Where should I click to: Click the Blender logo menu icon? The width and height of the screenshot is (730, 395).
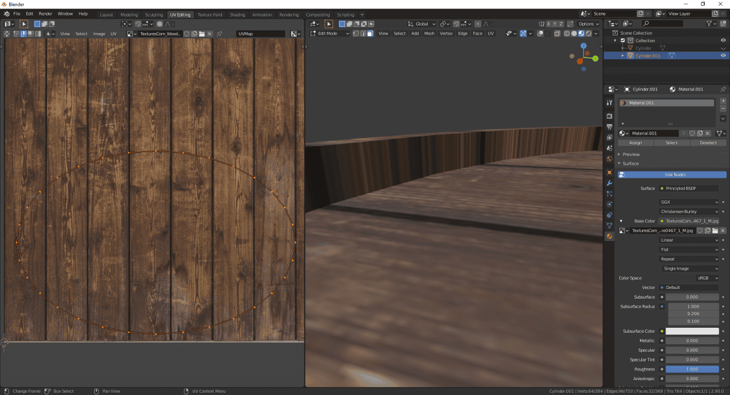click(x=6, y=14)
